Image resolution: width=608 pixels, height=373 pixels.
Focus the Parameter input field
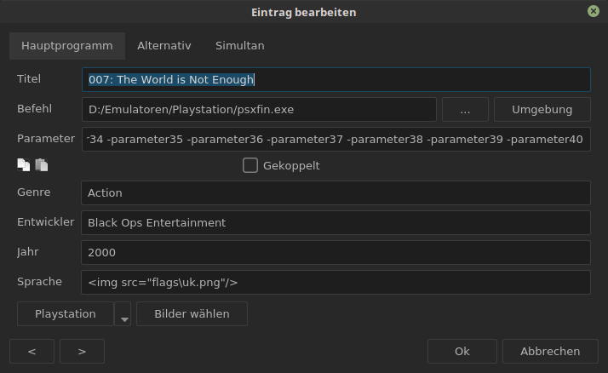(x=336, y=140)
